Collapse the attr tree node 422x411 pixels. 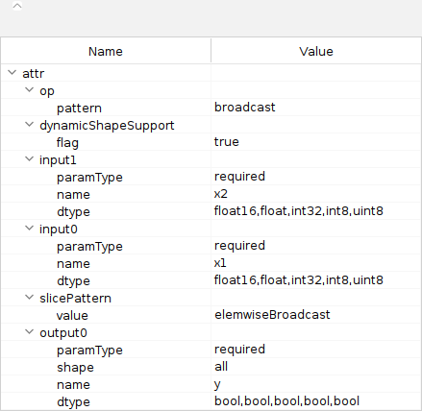[12, 73]
